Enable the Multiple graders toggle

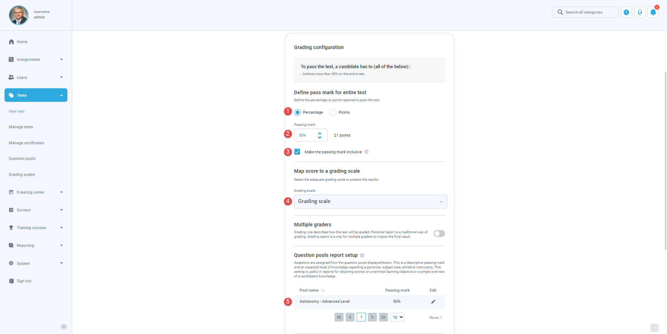point(439,234)
